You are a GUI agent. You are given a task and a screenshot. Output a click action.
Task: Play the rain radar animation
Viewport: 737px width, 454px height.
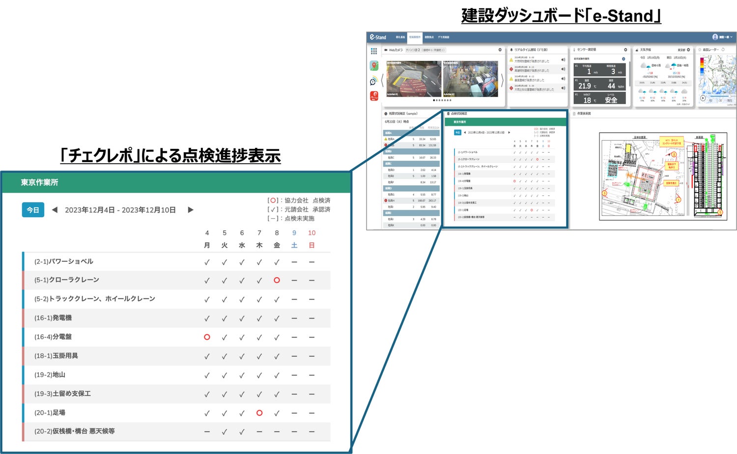pyautogui.click(x=703, y=98)
